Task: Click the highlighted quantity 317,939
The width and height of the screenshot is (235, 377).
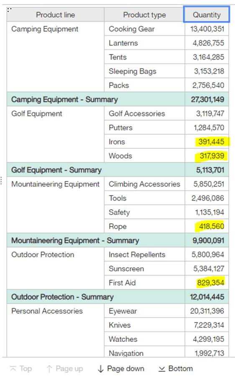Action: point(212,156)
